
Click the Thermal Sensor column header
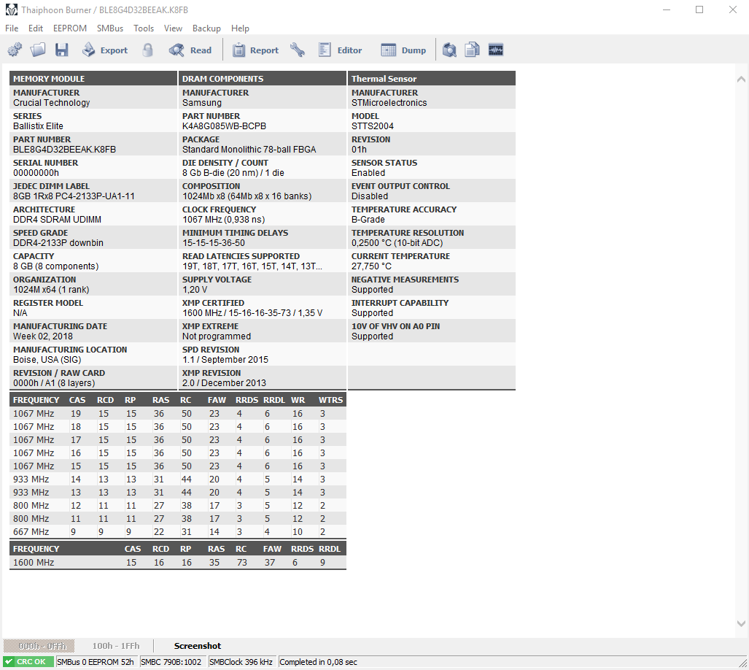click(x=431, y=78)
